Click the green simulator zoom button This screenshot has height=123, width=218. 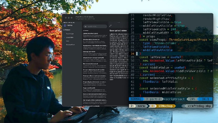(71, 17)
